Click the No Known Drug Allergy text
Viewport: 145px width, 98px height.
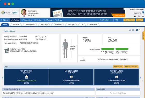point(118,93)
